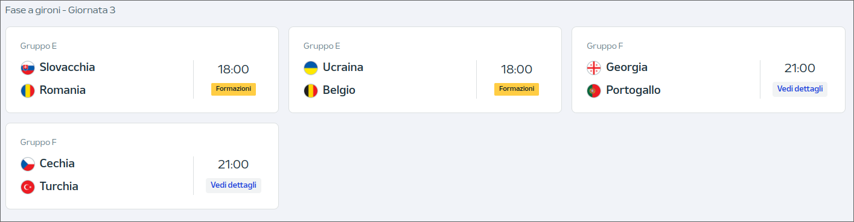
Task: Open Formazioni for Ucraina vs Belgio
Action: [x=517, y=89]
